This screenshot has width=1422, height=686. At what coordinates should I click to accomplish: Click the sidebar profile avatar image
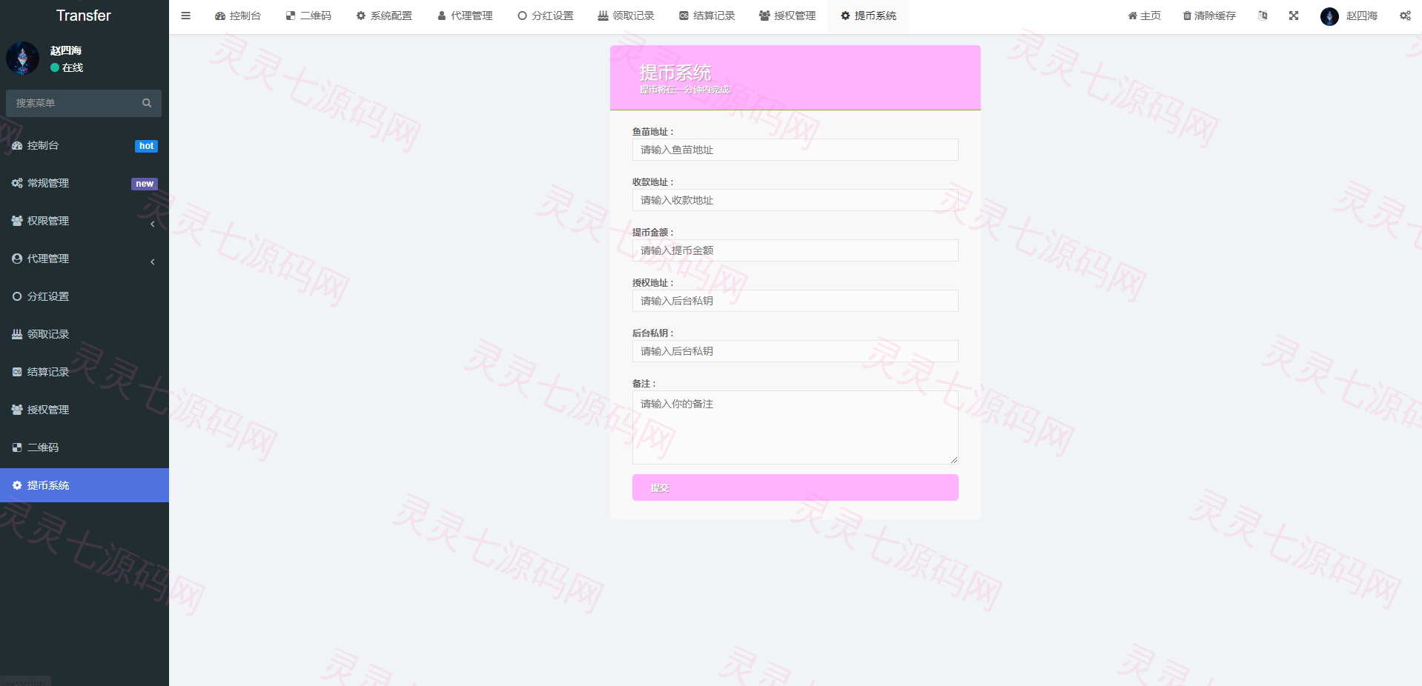[x=22, y=58]
